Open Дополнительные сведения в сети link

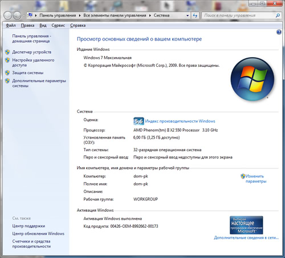(246, 237)
